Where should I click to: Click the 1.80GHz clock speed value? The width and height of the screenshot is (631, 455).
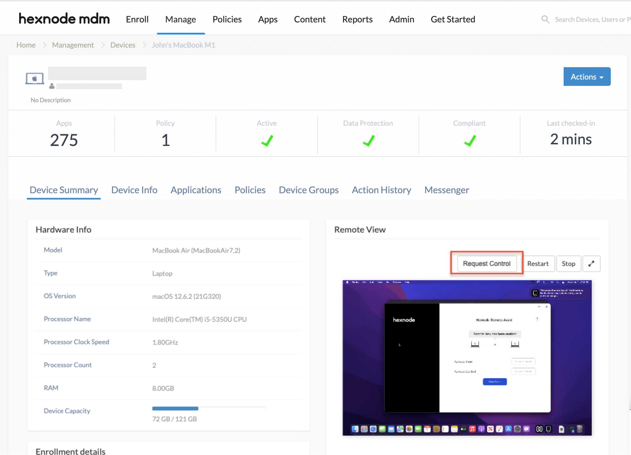click(x=165, y=342)
